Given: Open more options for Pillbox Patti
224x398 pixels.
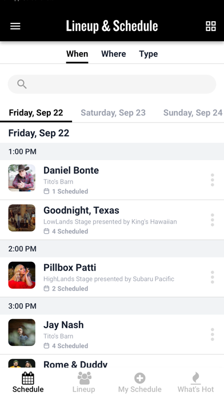Looking at the screenshot, I should (213, 277).
